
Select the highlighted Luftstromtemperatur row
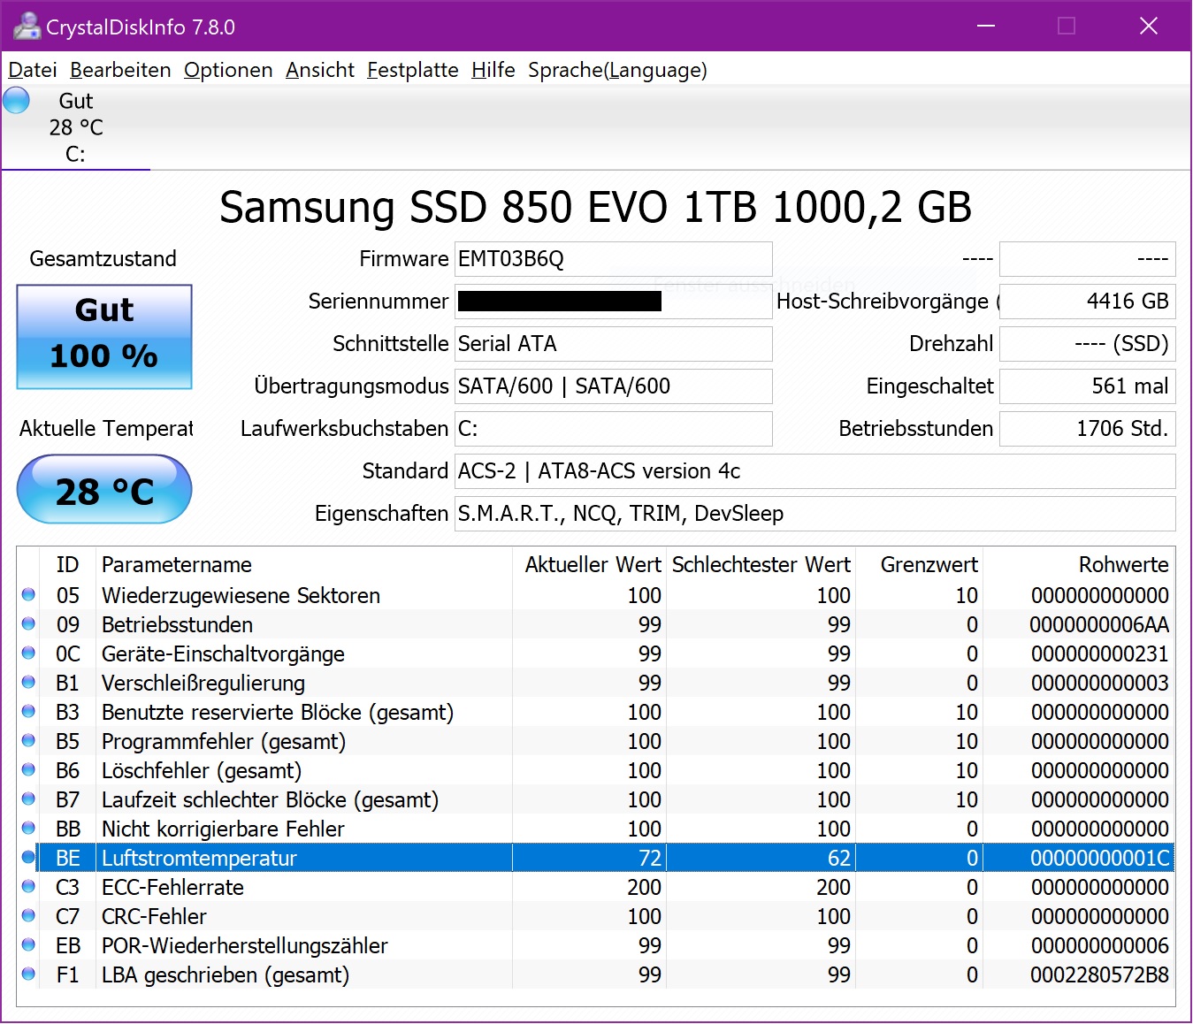tap(596, 858)
